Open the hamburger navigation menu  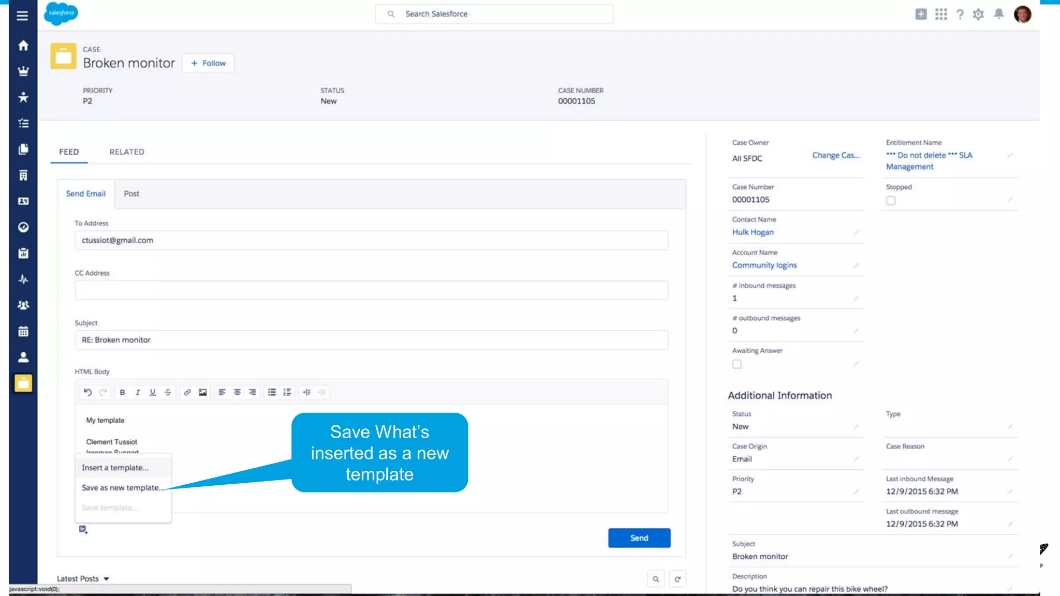pyautogui.click(x=22, y=16)
